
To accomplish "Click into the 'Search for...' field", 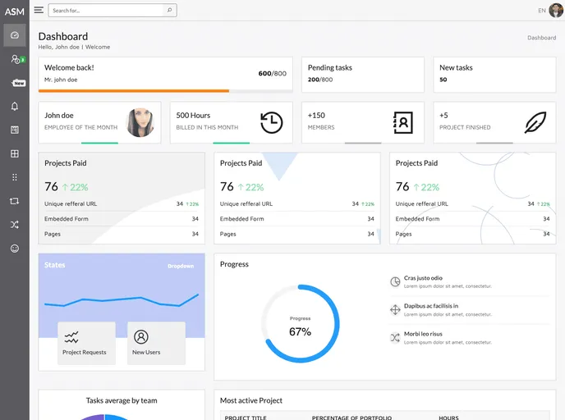I will [x=107, y=11].
